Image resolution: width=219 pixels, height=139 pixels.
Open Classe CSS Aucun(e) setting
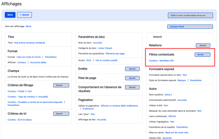pos(167,138)
